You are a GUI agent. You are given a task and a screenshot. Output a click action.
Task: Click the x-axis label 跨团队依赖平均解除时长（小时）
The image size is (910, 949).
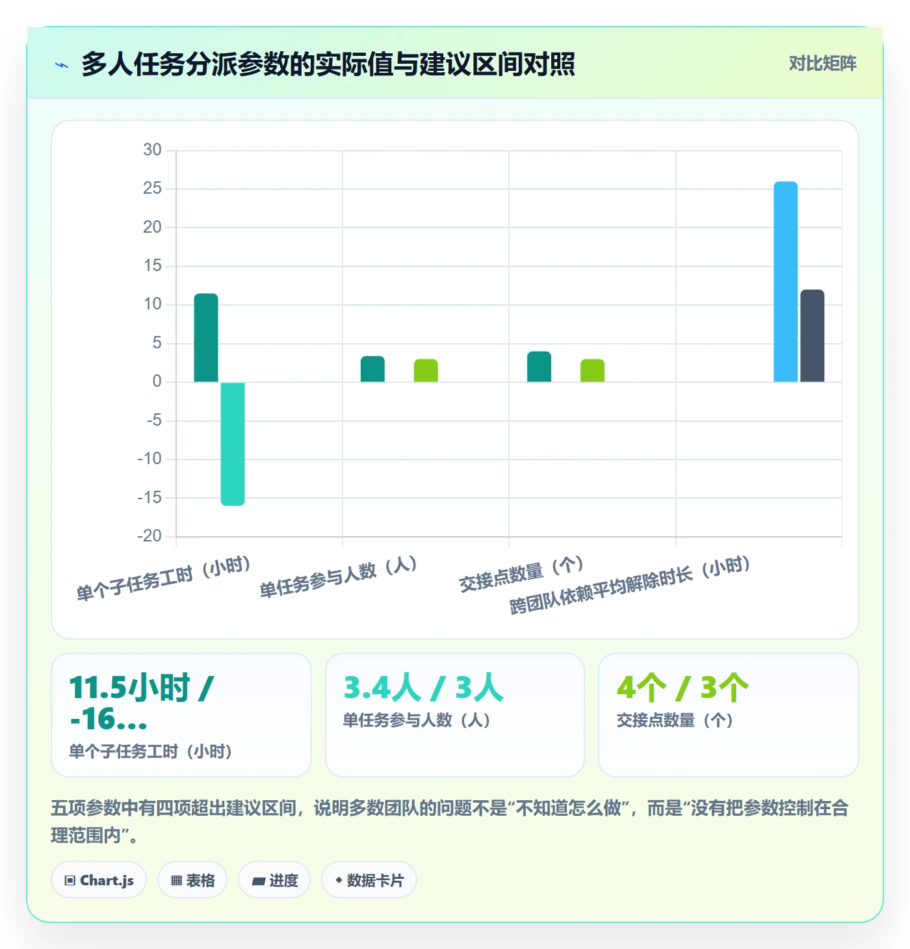click(x=630, y=584)
